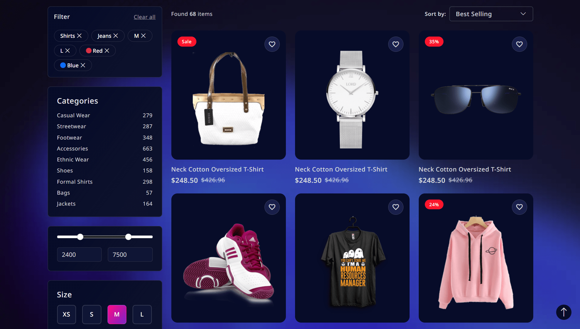Wishlist the pink hoodie product

[x=519, y=207]
